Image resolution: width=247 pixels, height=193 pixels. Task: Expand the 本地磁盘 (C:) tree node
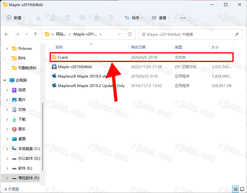click(x=7, y=149)
